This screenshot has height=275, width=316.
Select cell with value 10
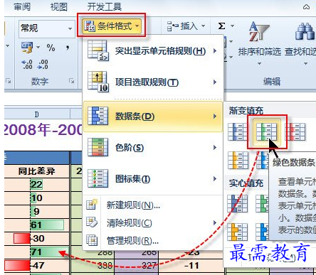pos(37,198)
